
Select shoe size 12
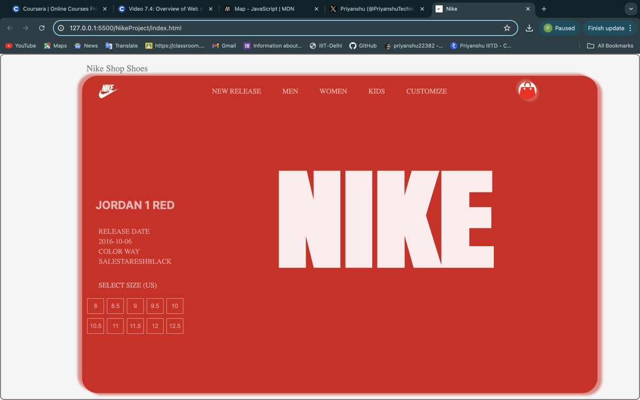[x=155, y=326]
